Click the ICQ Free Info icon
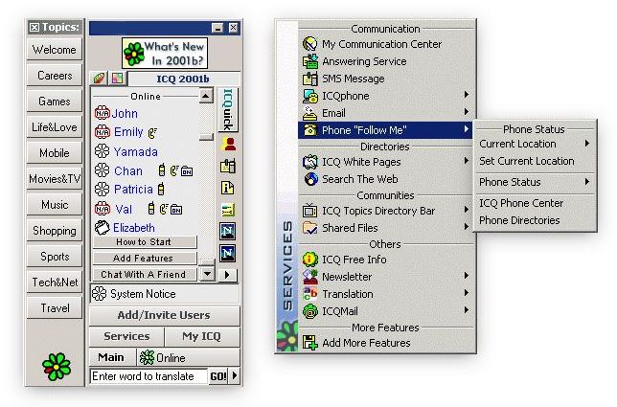The width and height of the screenshot is (617, 407). tap(310, 260)
